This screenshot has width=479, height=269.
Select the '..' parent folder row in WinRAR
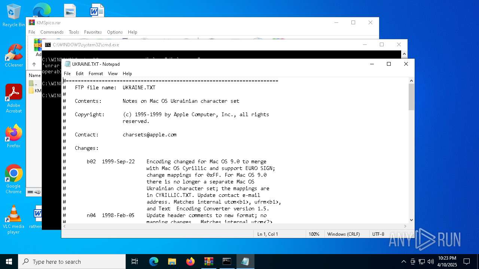point(34,84)
